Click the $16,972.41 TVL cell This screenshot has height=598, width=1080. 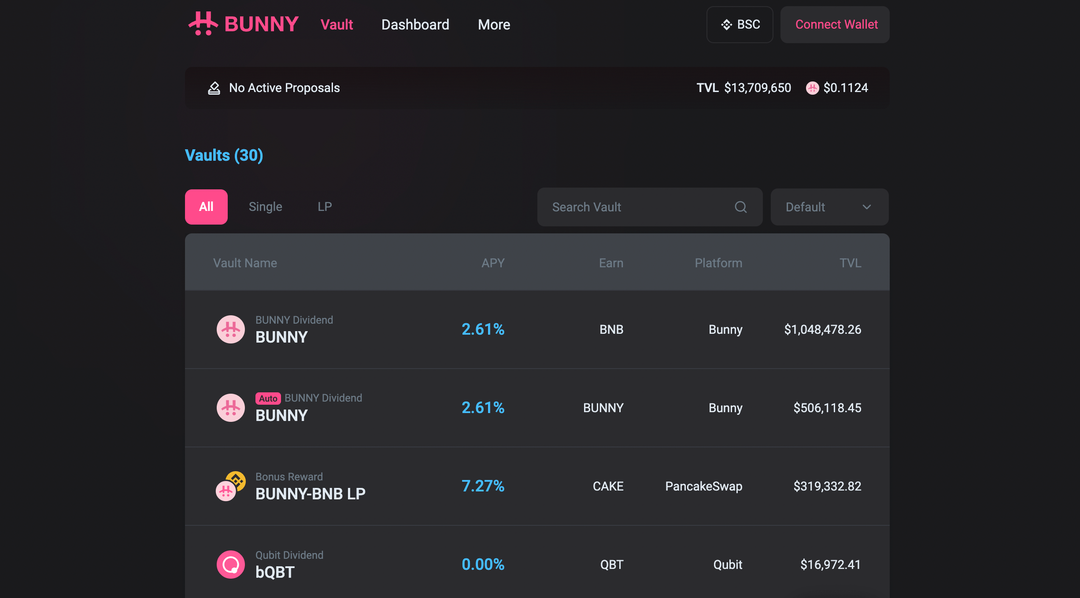tap(830, 565)
